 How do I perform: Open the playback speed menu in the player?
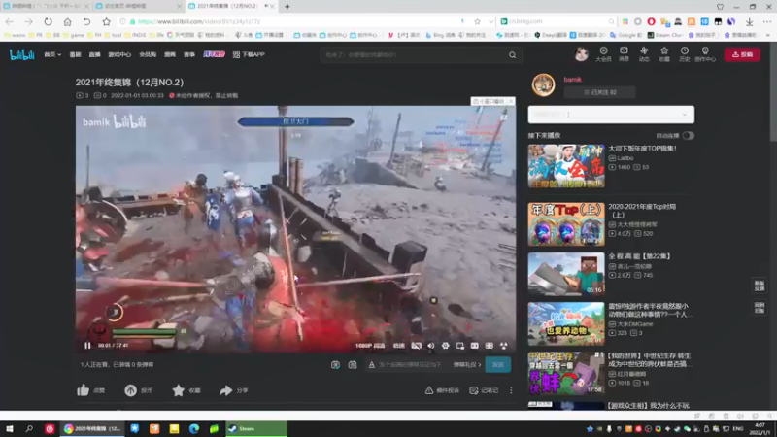point(399,346)
